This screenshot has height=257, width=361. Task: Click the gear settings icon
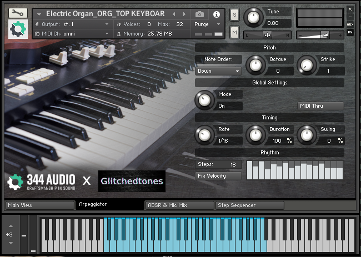[18, 29]
